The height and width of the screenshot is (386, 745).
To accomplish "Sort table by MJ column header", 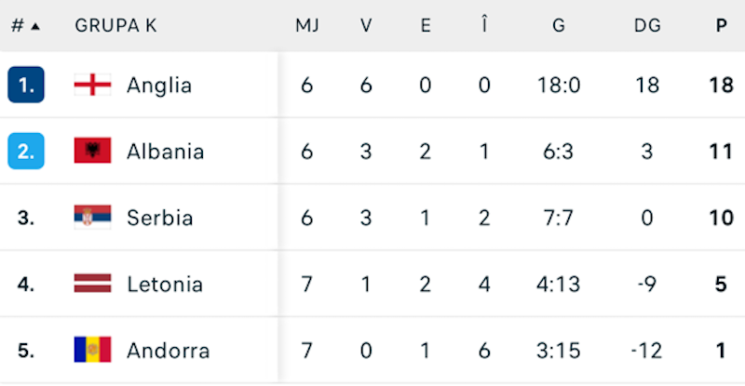I will (307, 26).
